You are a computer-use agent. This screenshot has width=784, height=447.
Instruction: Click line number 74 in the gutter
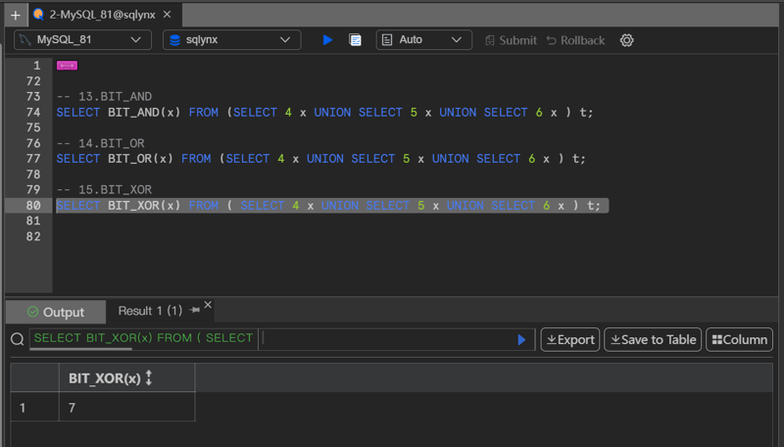(x=33, y=112)
